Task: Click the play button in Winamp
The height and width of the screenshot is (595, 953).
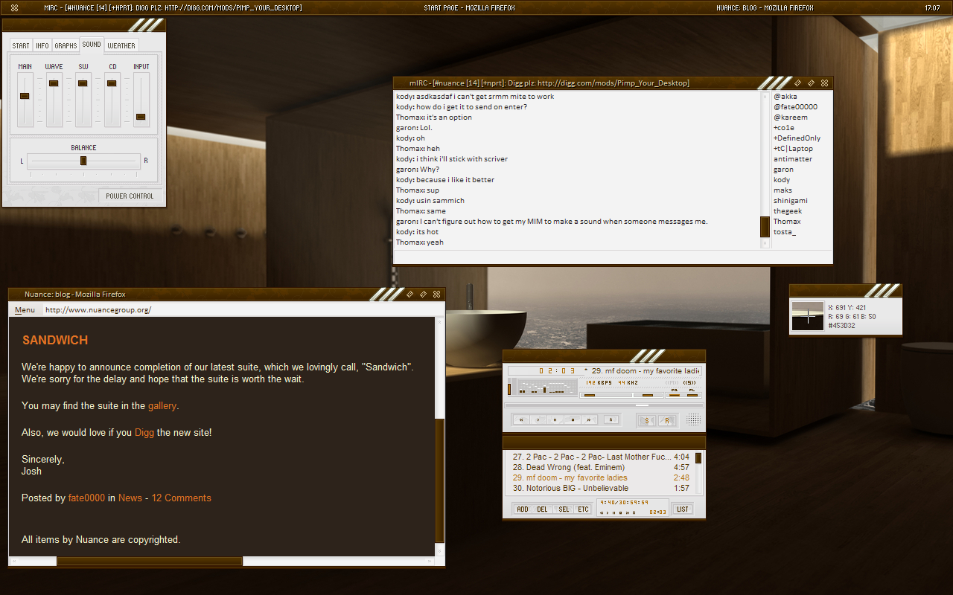Action: 538,419
